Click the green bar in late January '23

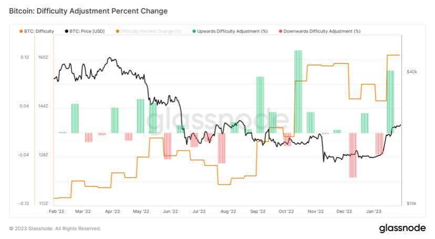click(x=390, y=102)
